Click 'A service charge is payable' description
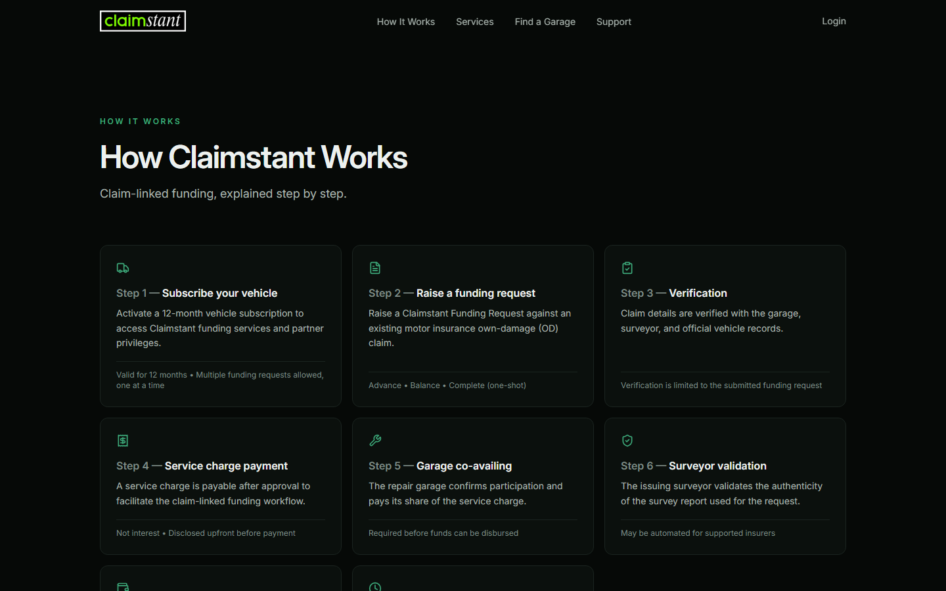The height and width of the screenshot is (591, 946). (x=213, y=494)
